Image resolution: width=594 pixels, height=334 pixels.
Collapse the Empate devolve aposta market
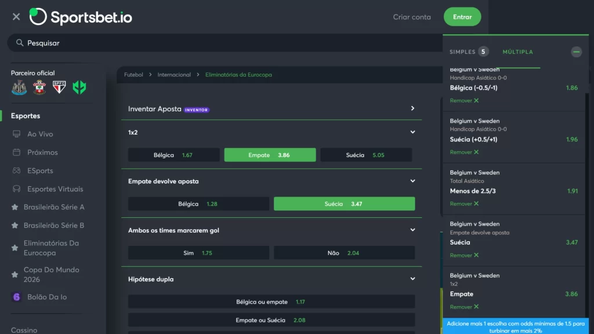point(412,181)
